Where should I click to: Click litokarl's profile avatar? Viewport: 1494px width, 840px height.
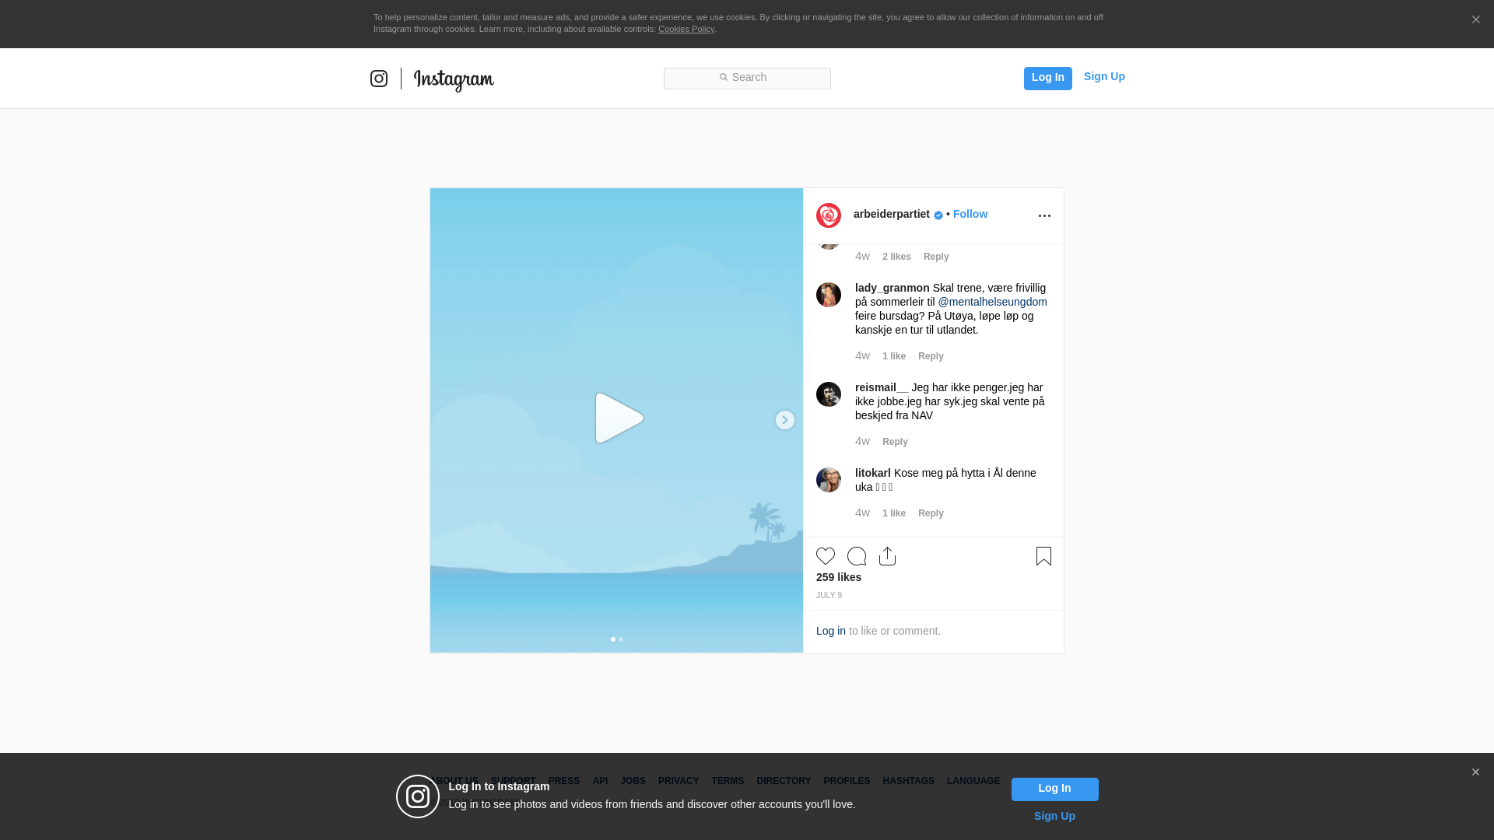click(829, 480)
